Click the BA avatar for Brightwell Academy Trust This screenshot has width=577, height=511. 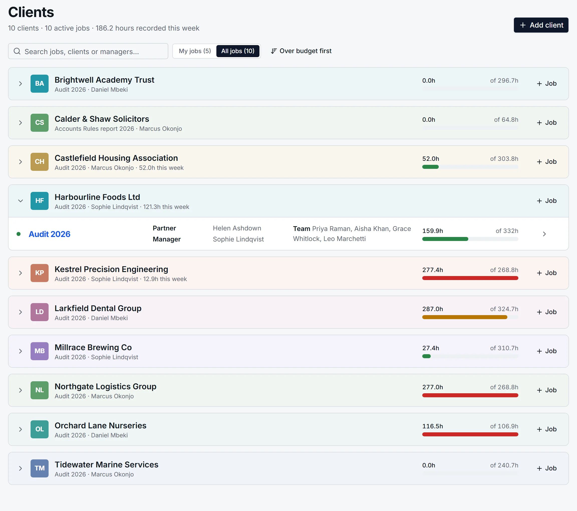40,84
